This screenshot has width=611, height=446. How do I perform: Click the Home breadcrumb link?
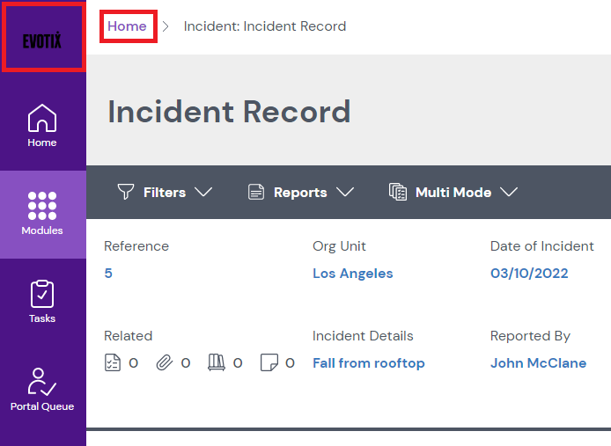click(127, 26)
